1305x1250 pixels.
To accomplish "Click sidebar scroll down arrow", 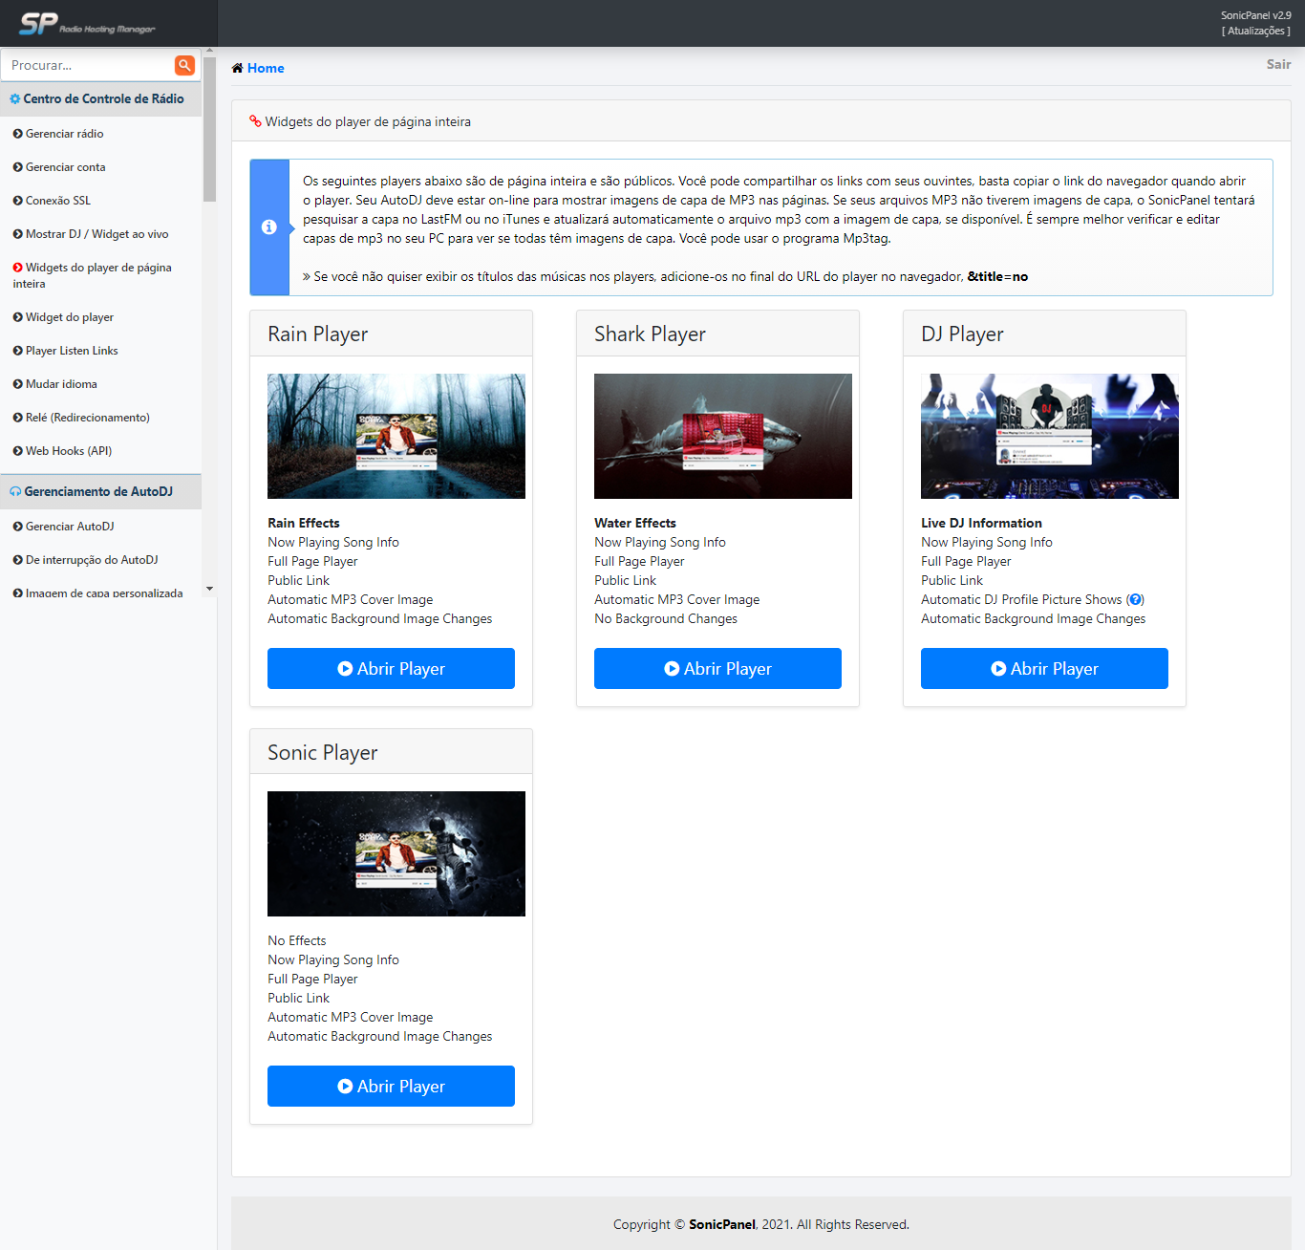I will (x=209, y=589).
